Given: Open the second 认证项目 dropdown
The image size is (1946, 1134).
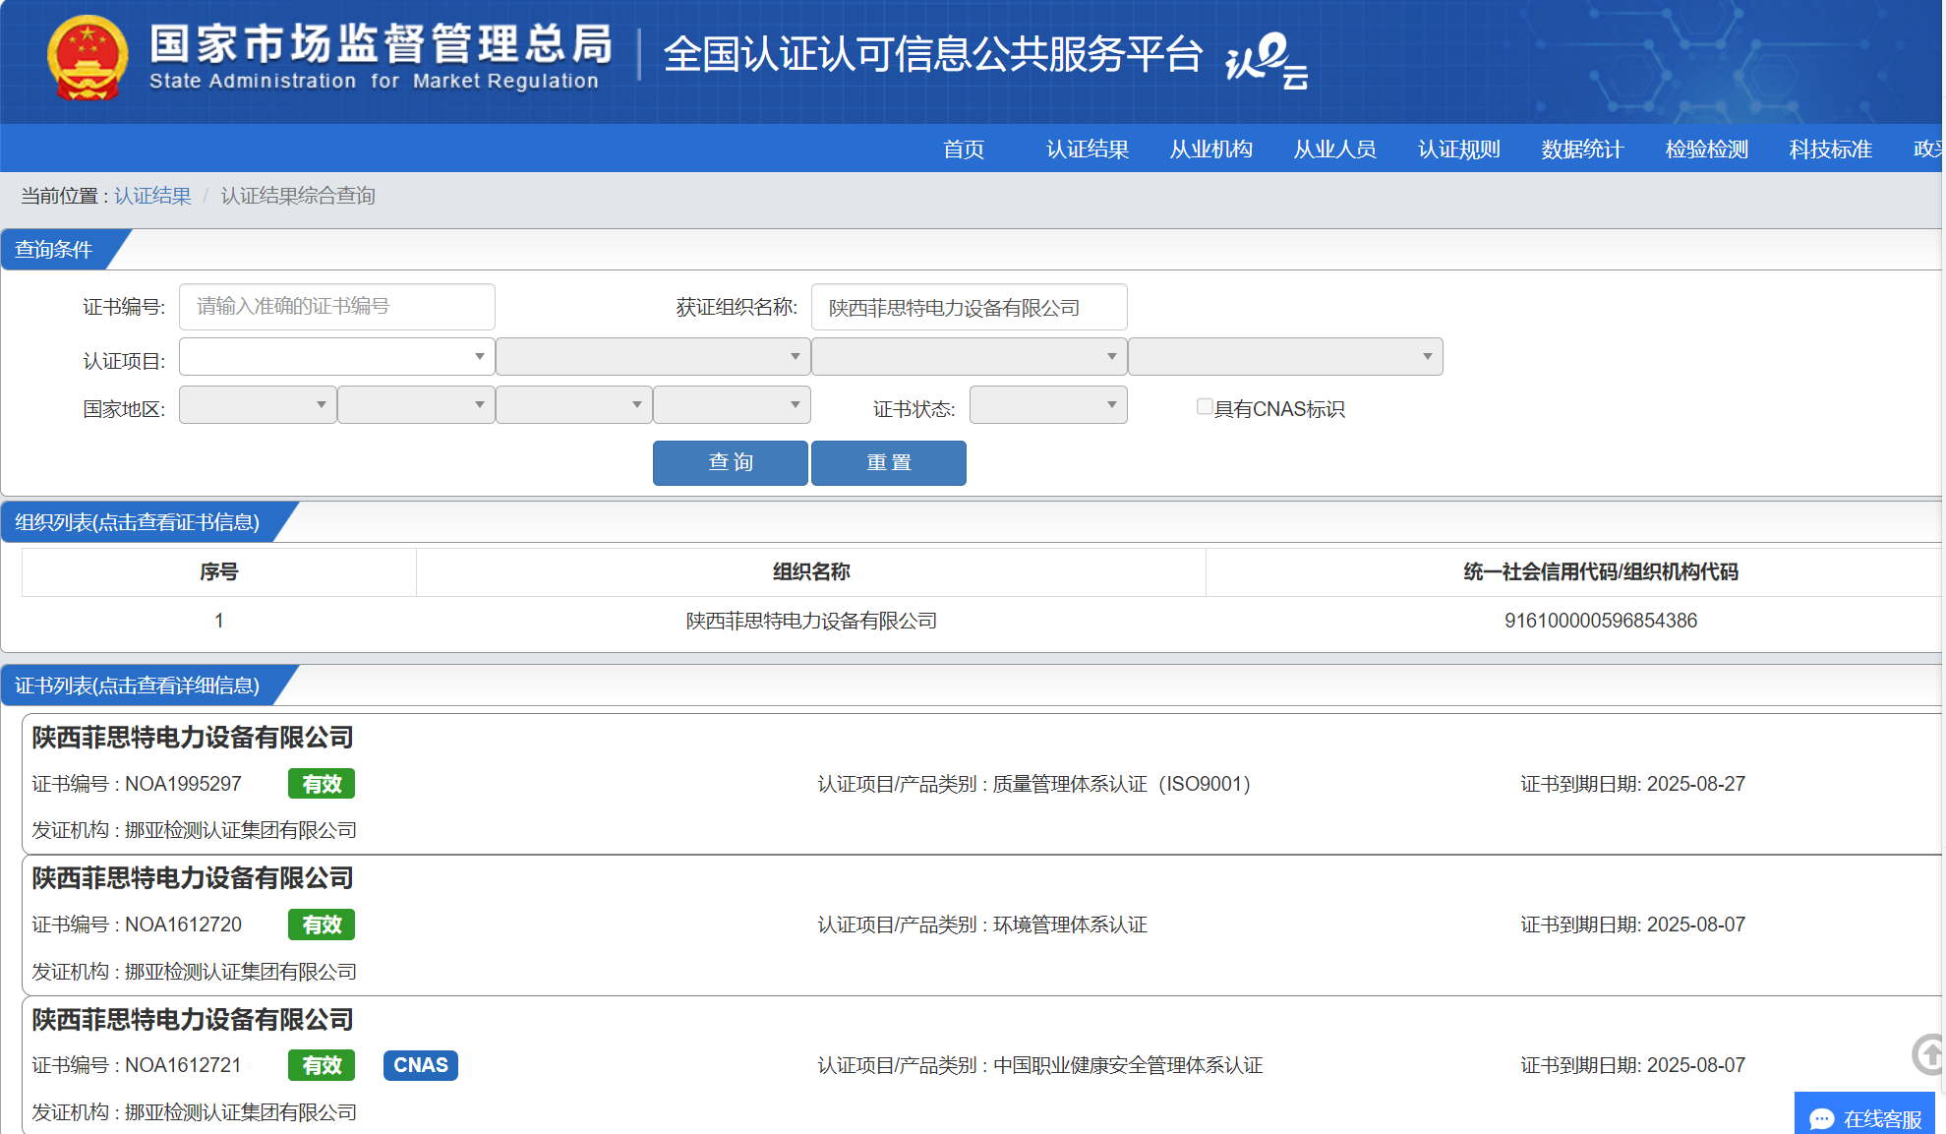Looking at the screenshot, I should tap(653, 356).
